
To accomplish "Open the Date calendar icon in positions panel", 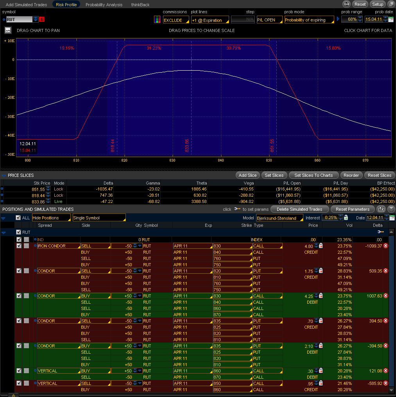I will tap(392, 217).
